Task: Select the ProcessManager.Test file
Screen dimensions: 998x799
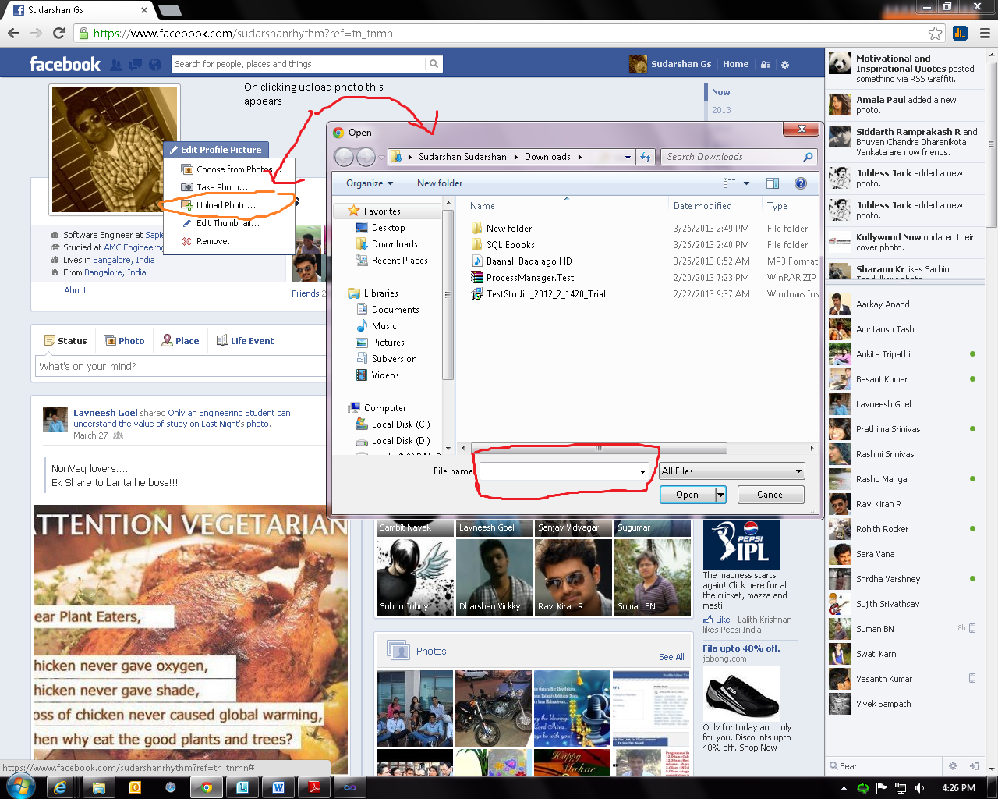Action: 529,278
